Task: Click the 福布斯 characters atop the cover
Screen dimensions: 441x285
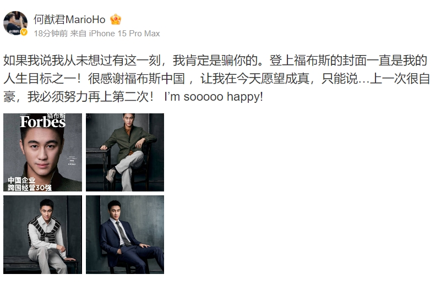Action: pos(56,116)
